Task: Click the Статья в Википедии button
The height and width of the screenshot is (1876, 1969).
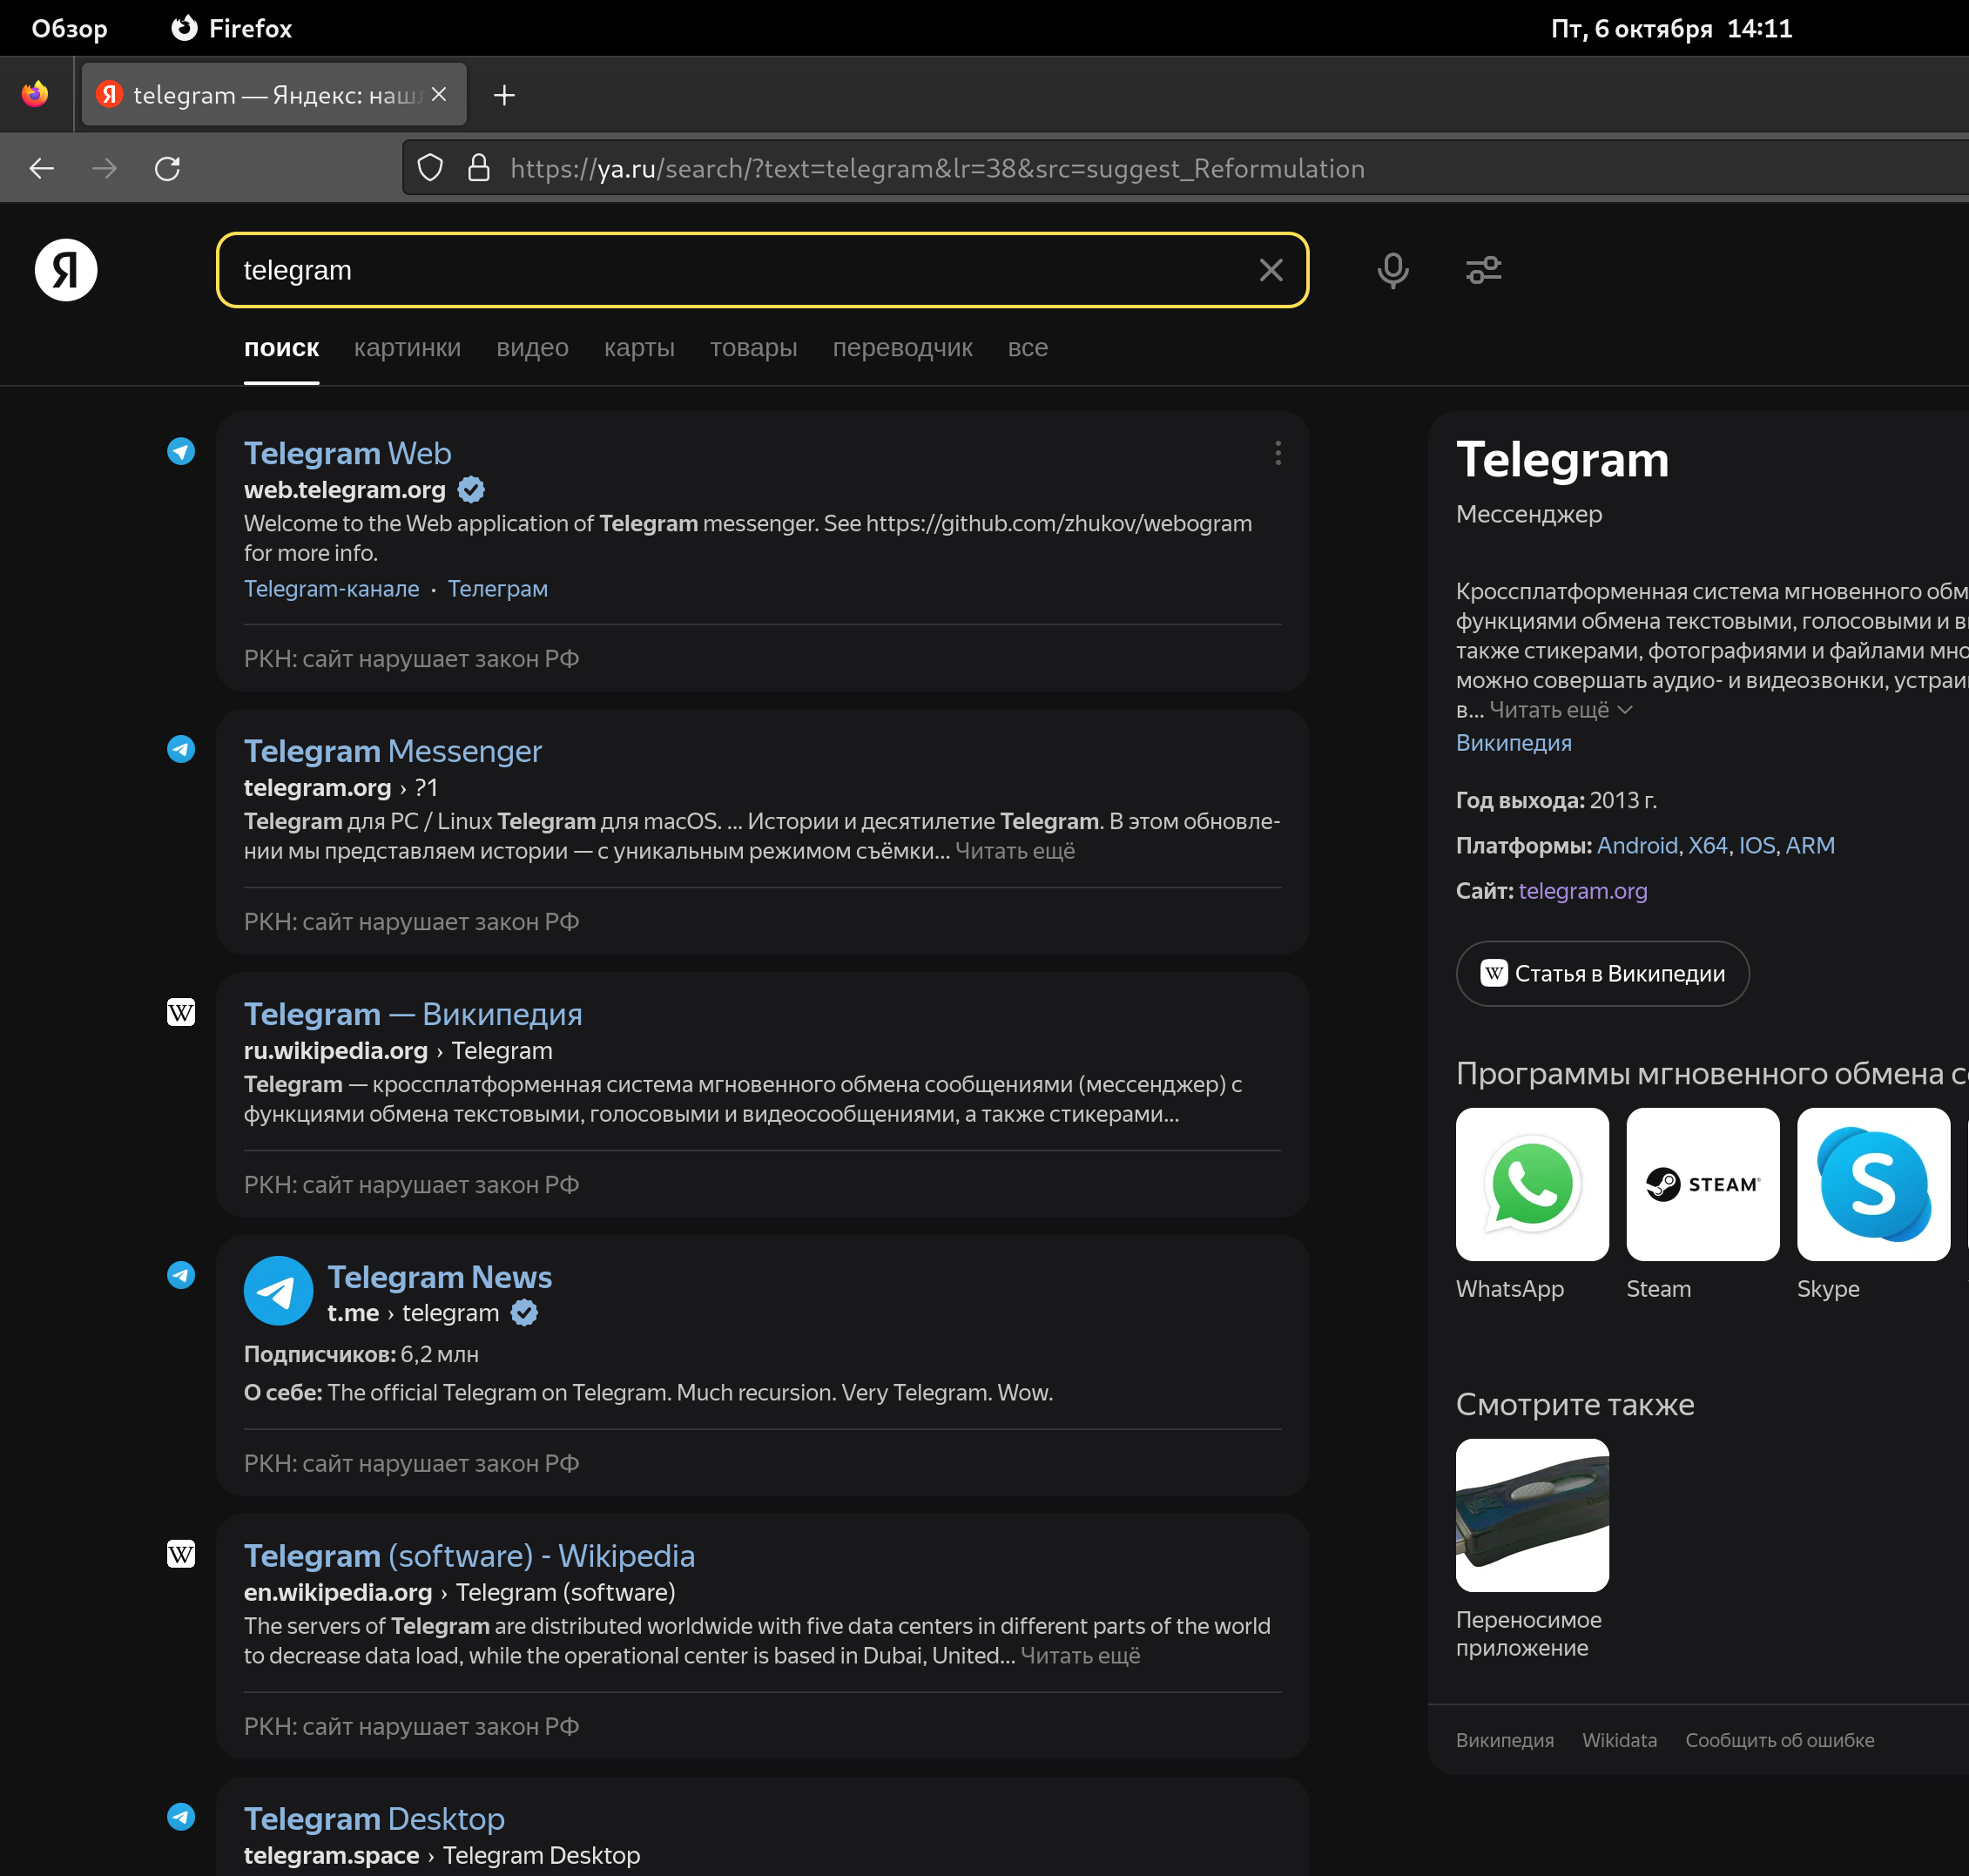Action: (1602, 974)
